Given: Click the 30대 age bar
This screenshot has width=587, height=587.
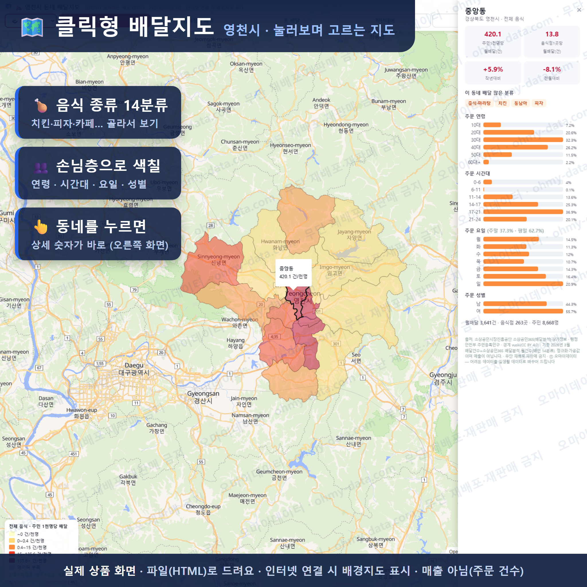Looking at the screenshot, I should click(523, 140).
